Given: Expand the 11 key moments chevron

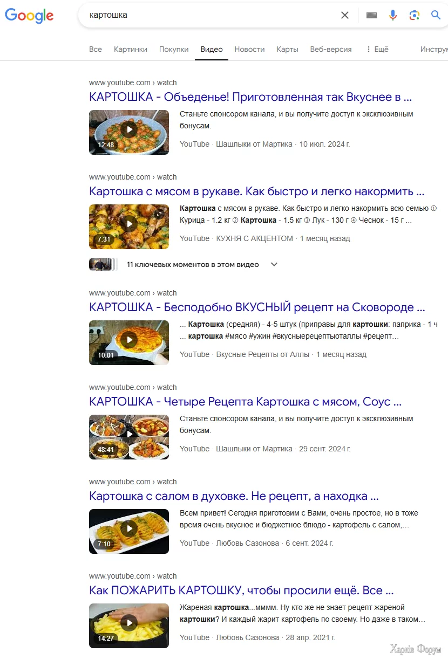Looking at the screenshot, I should [x=274, y=264].
